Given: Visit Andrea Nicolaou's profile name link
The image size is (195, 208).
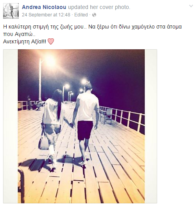Looking at the screenshot, I should point(44,7).
